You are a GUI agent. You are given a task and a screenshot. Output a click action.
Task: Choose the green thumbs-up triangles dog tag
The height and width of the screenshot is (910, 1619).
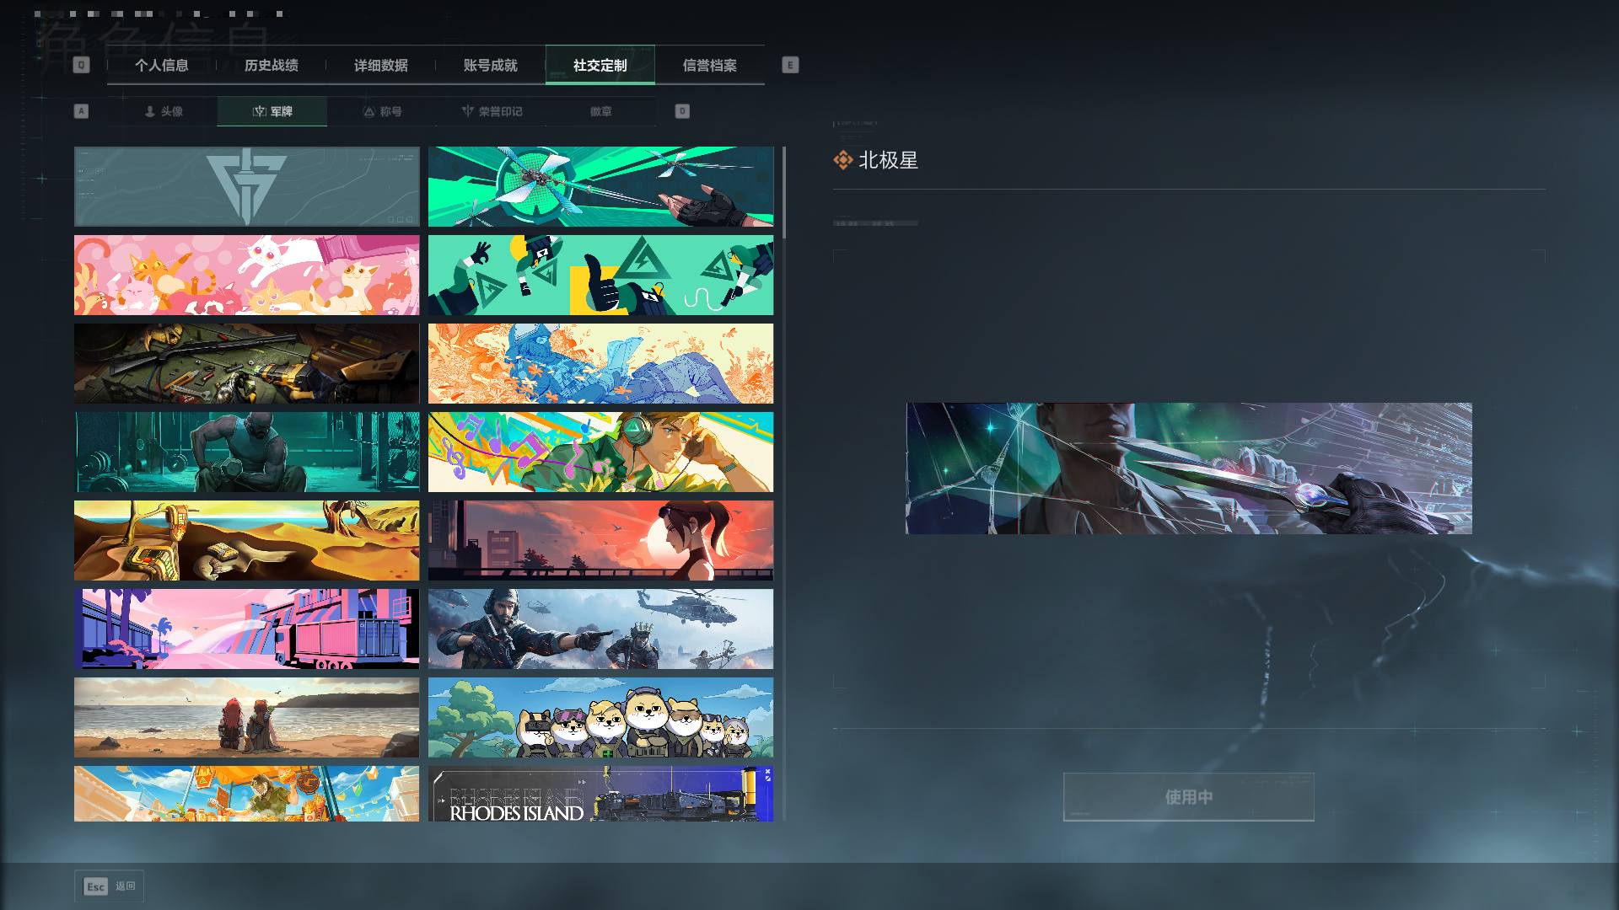click(600, 276)
